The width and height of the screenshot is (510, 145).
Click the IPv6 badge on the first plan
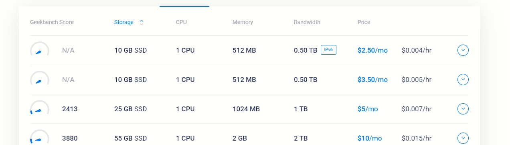[x=328, y=50]
